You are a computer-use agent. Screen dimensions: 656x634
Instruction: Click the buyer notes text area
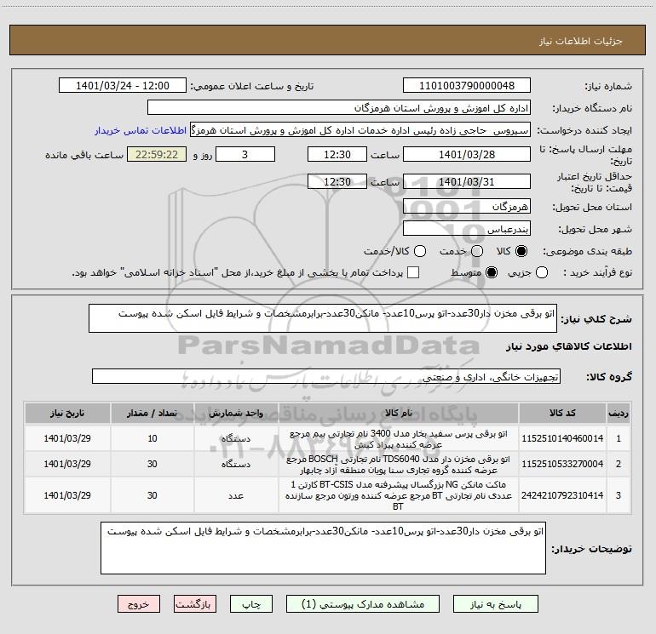pos(323,548)
